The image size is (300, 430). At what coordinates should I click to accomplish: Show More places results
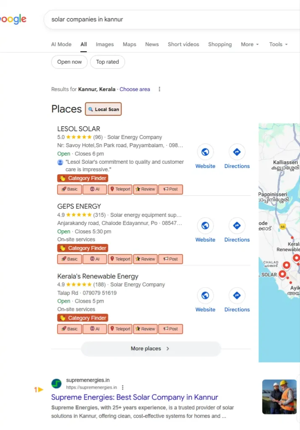tap(151, 349)
